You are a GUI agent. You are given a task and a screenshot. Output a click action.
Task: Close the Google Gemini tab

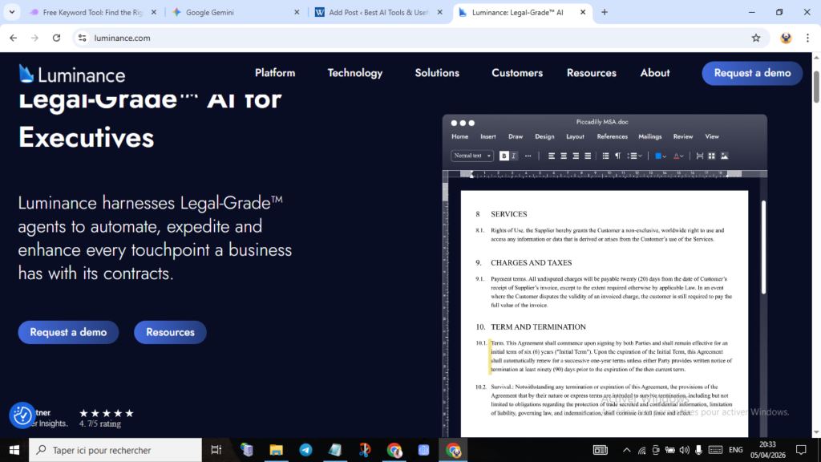297,12
